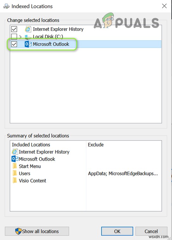
Task: Select Microsoft Outlook tree label
Action: [x=51, y=44]
